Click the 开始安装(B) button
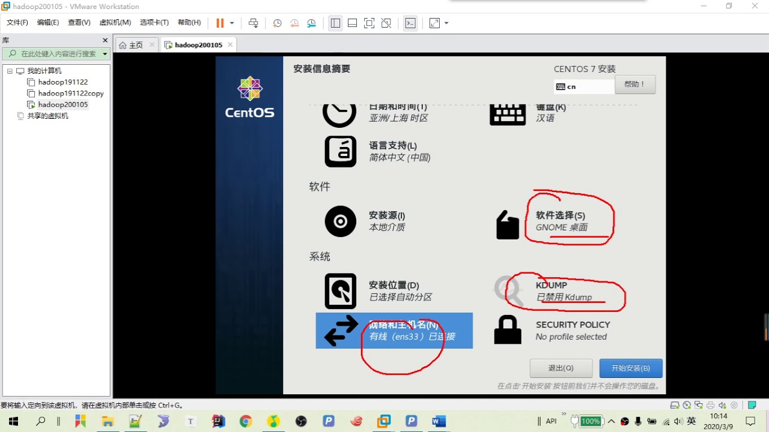Screen dimensions: 769x432 (x=631, y=368)
